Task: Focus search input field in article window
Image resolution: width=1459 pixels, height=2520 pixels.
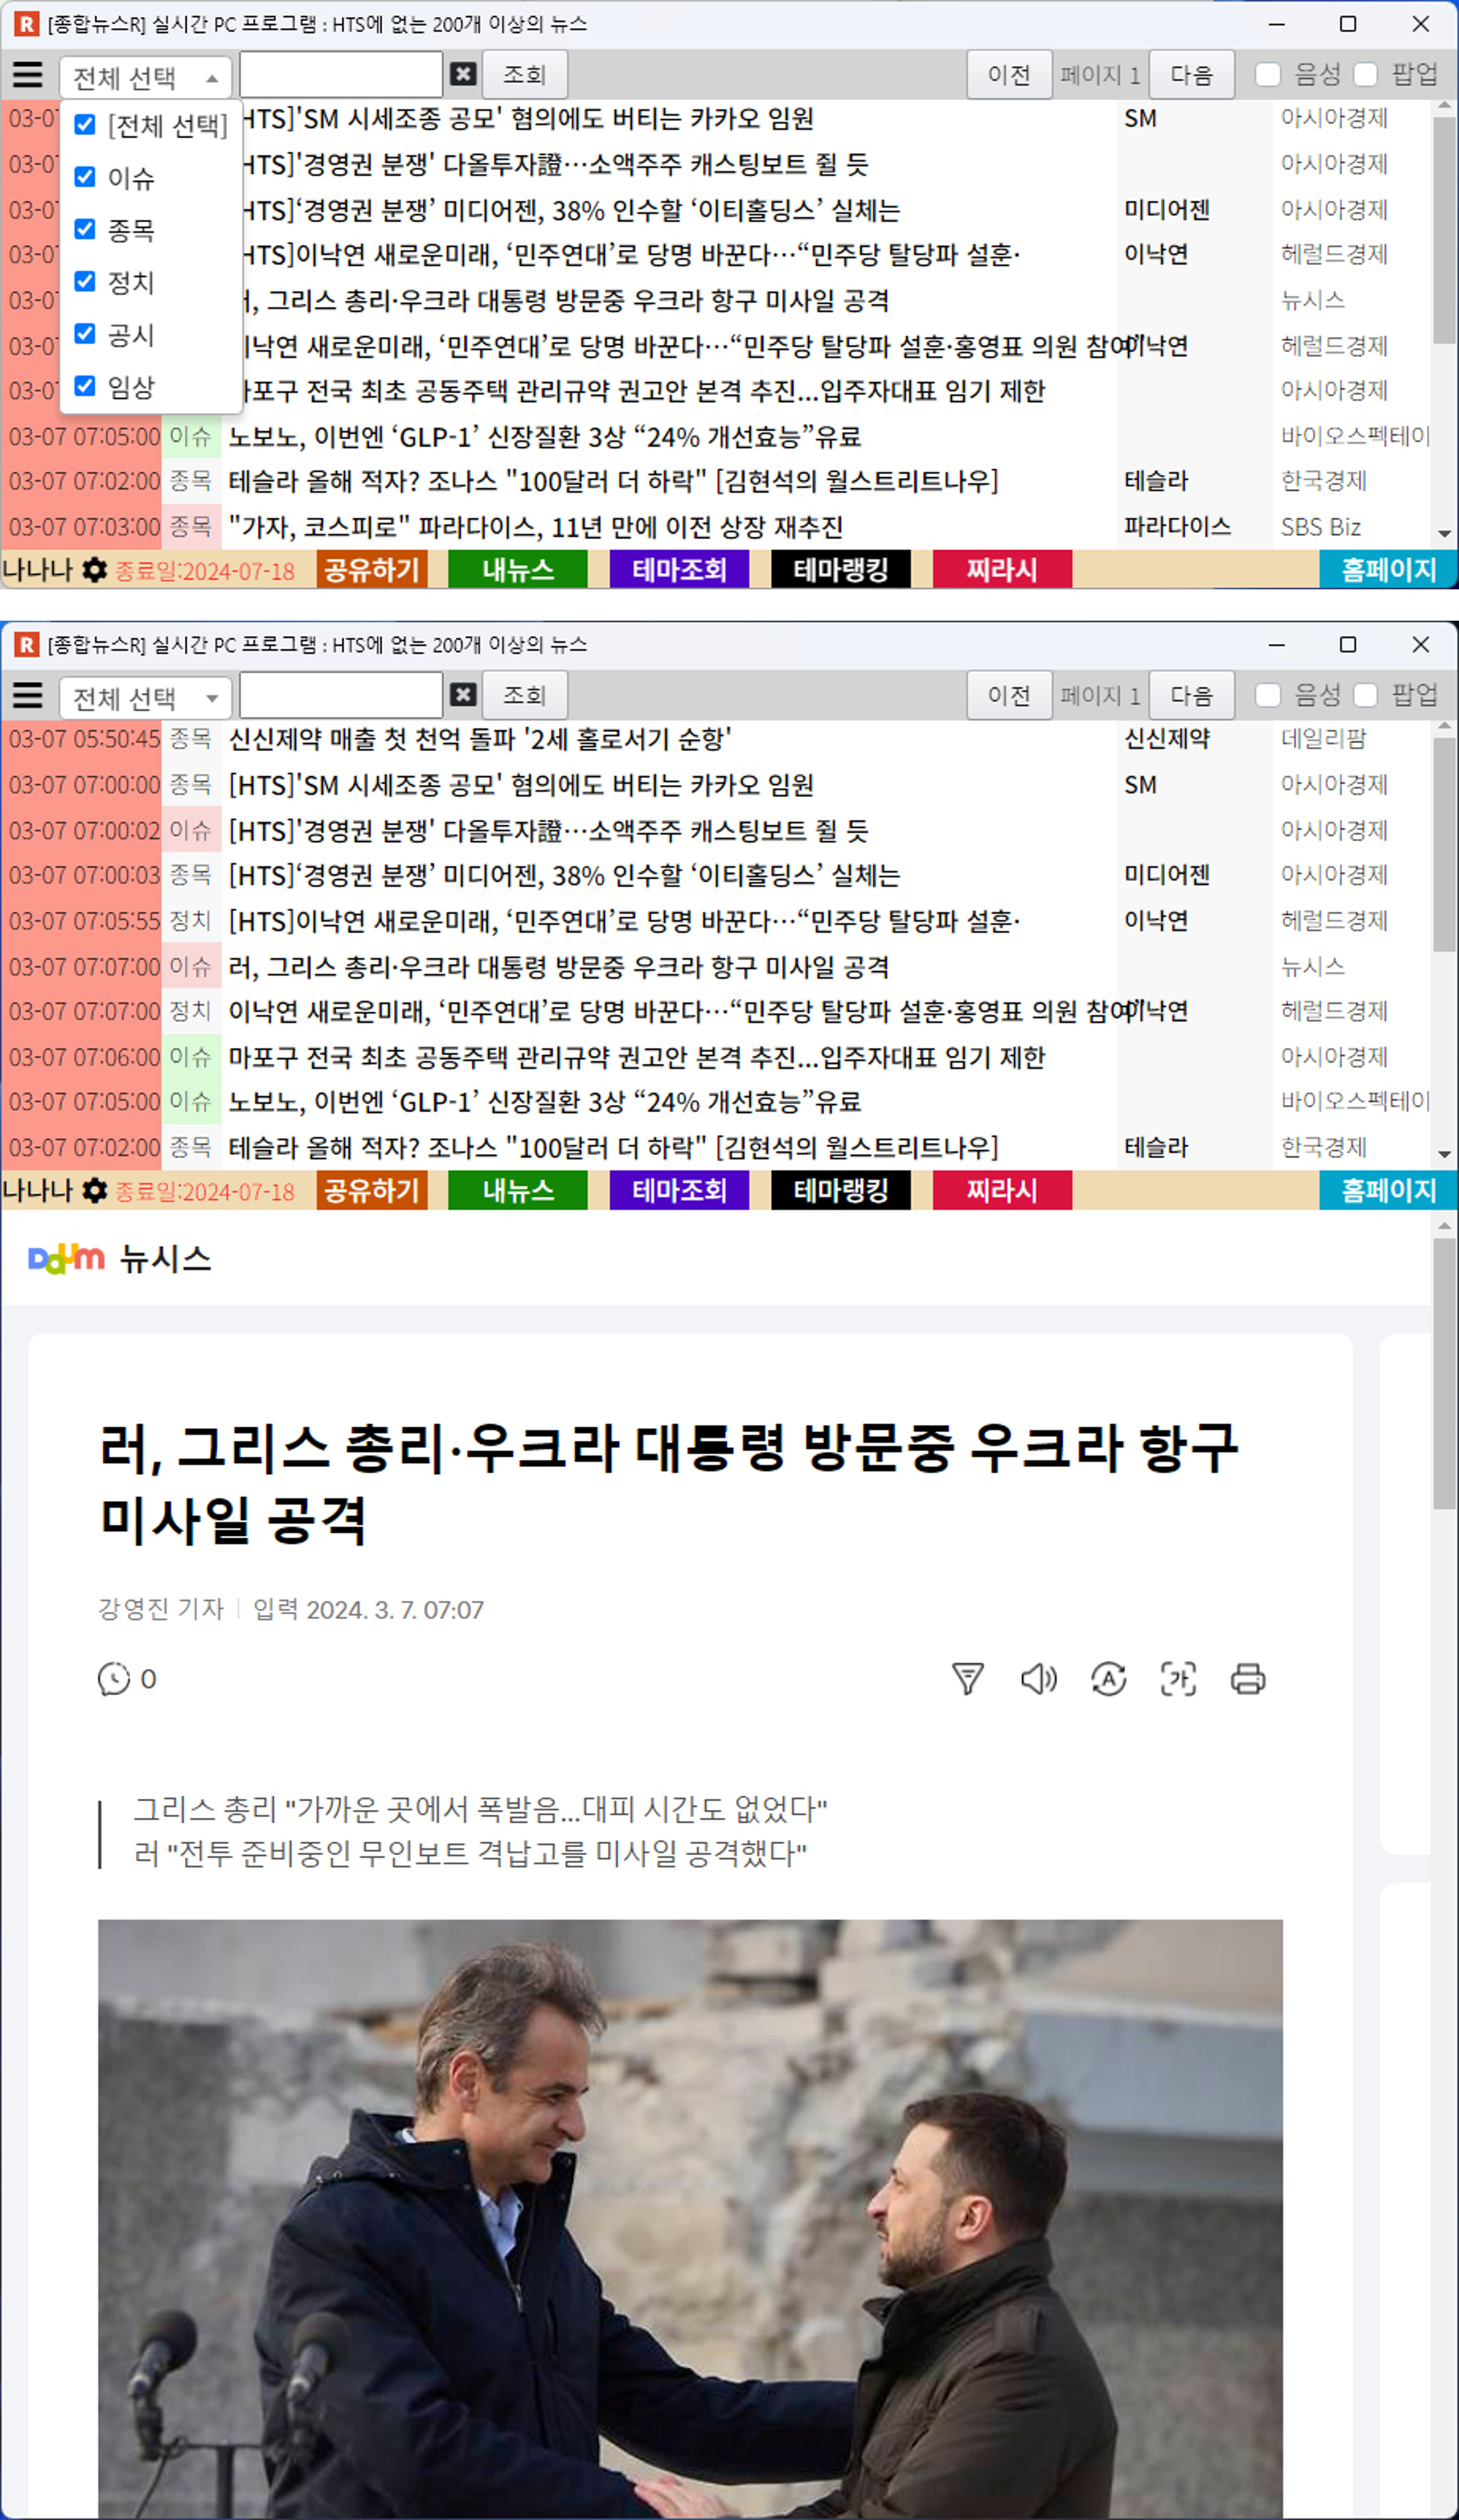Action: [341, 695]
